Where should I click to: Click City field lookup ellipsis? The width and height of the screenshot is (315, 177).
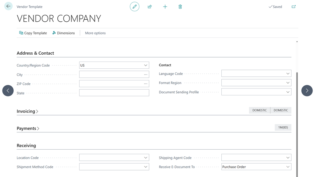click(x=145, y=74)
